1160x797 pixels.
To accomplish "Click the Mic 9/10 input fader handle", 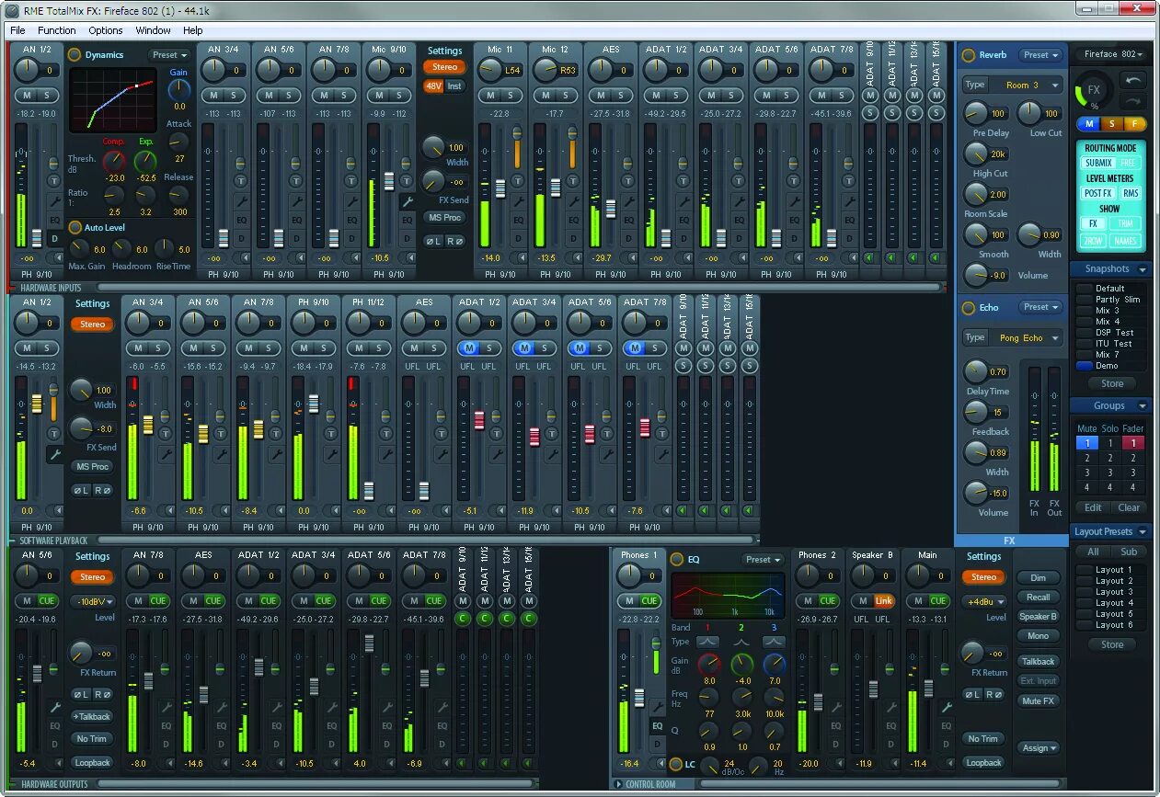I will [x=389, y=181].
